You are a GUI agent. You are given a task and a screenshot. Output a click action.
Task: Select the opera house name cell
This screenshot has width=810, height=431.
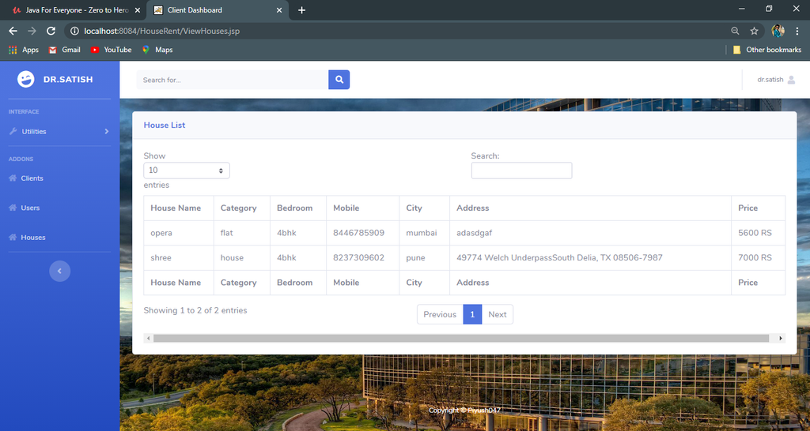[179, 233]
